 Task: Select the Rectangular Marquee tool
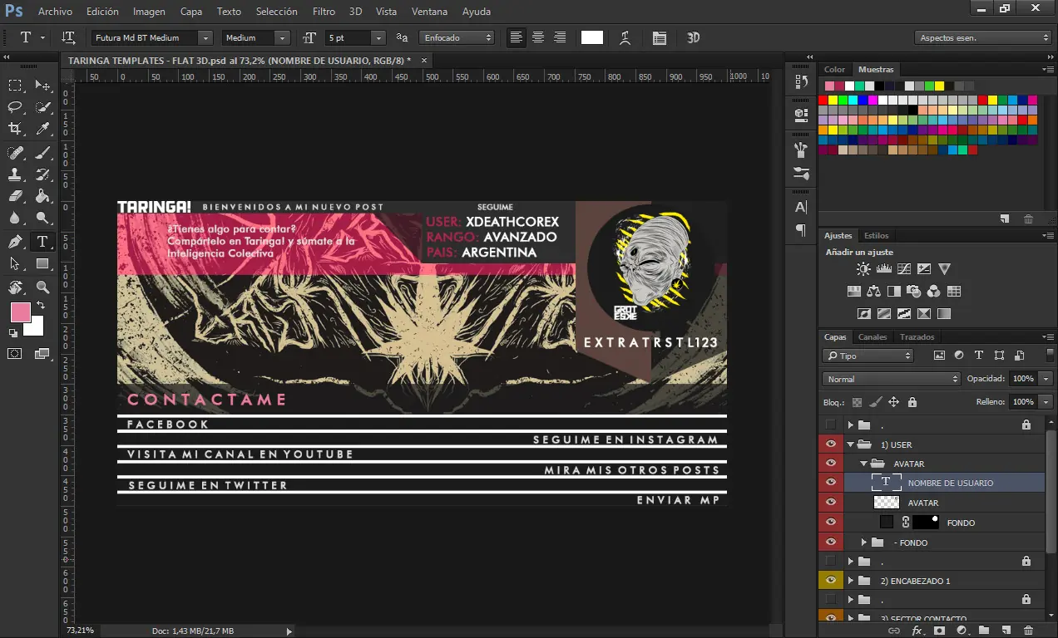pos(15,86)
